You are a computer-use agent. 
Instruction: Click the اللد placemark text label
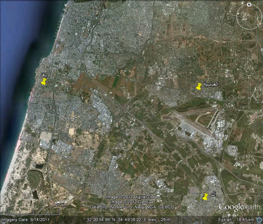click(213, 194)
